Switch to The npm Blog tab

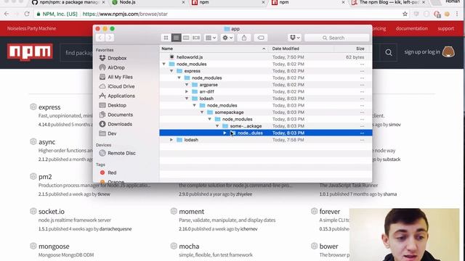(x=389, y=3)
